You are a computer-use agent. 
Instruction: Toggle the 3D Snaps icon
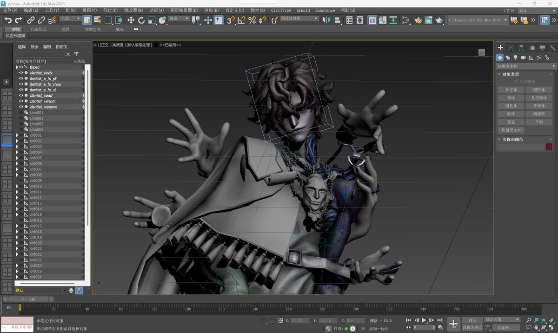[x=231, y=20]
